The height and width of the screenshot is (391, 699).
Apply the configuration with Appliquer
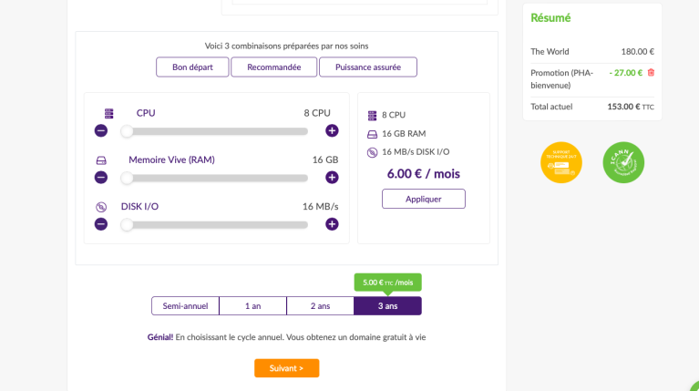[x=424, y=199]
